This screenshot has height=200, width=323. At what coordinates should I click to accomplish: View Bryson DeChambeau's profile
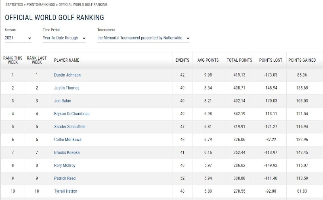click(72, 114)
